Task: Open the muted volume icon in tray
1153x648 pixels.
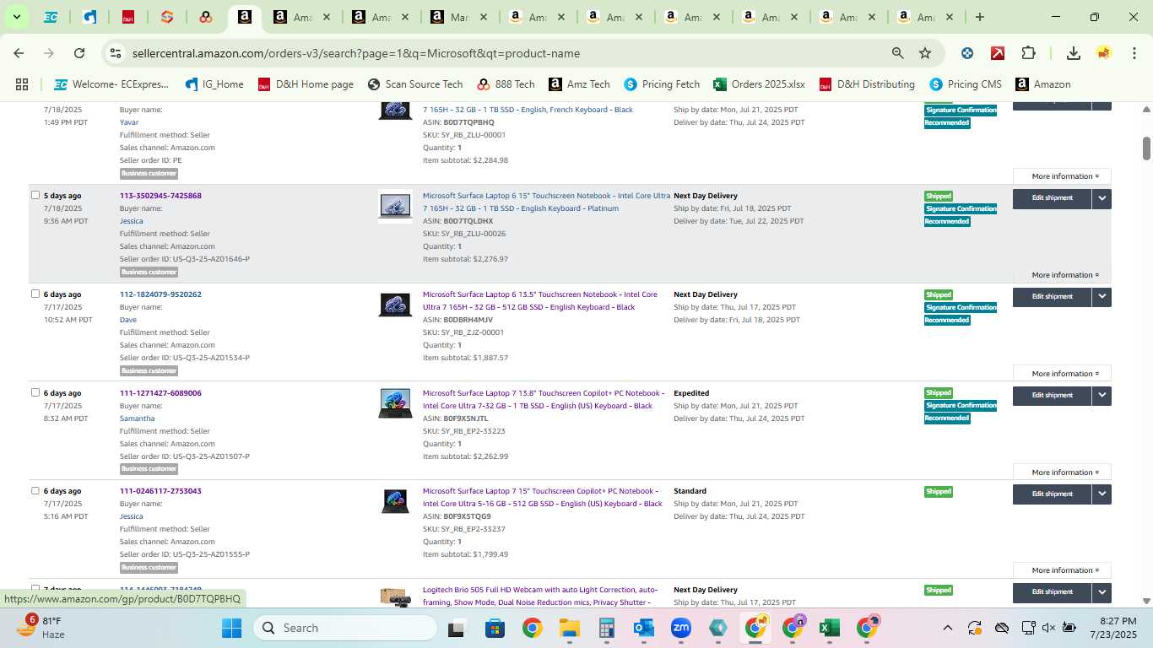Action: (1049, 628)
